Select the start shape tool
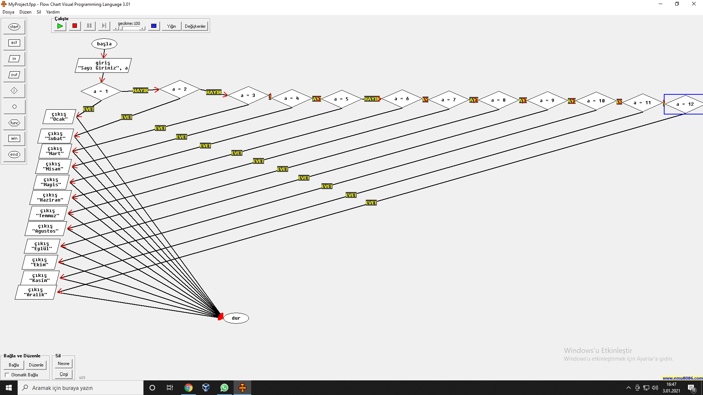703x395 pixels. pyautogui.click(x=14, y=27)
